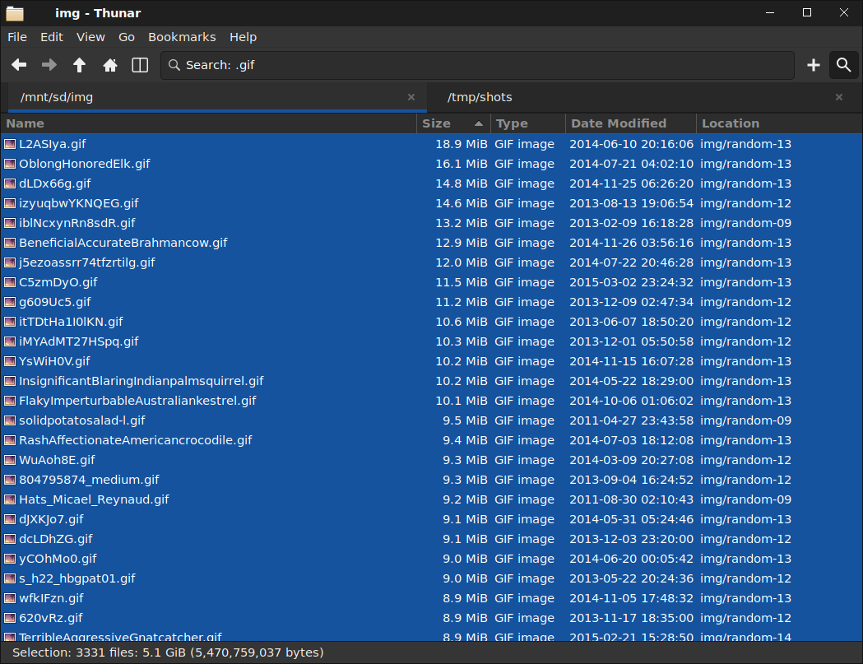The image size is (863, 664).
Task: Switch to the /tmp/shots tab
Action: (x=644, y=97)
